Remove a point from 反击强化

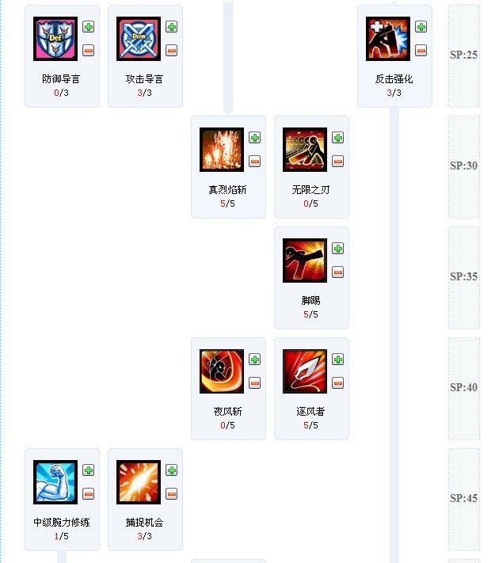(421, 50)
